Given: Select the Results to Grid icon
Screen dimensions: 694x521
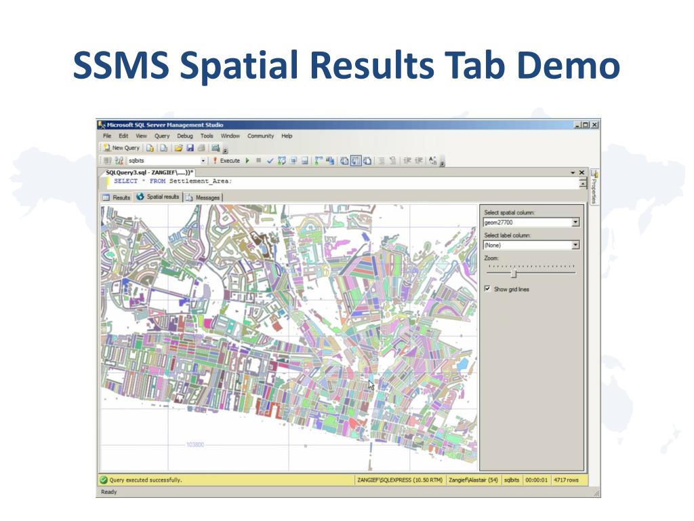Looking at the screenshot, I should pyautogui.click(x=356, y=161).
